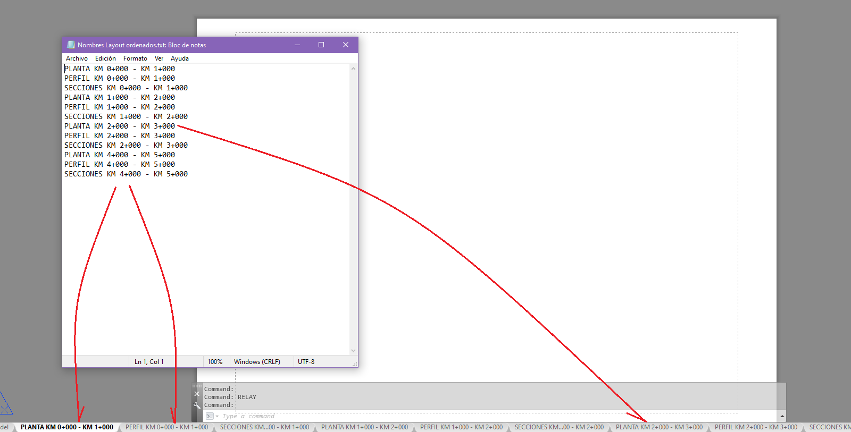Activate PERFIL KM 2+000 - KM 3+000 layout tab
This screenshot has height=432, width=851.
coord(756,427)
